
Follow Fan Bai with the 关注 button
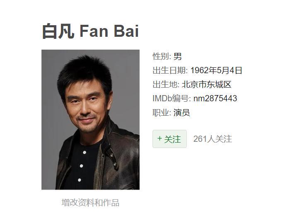point(169,139)
